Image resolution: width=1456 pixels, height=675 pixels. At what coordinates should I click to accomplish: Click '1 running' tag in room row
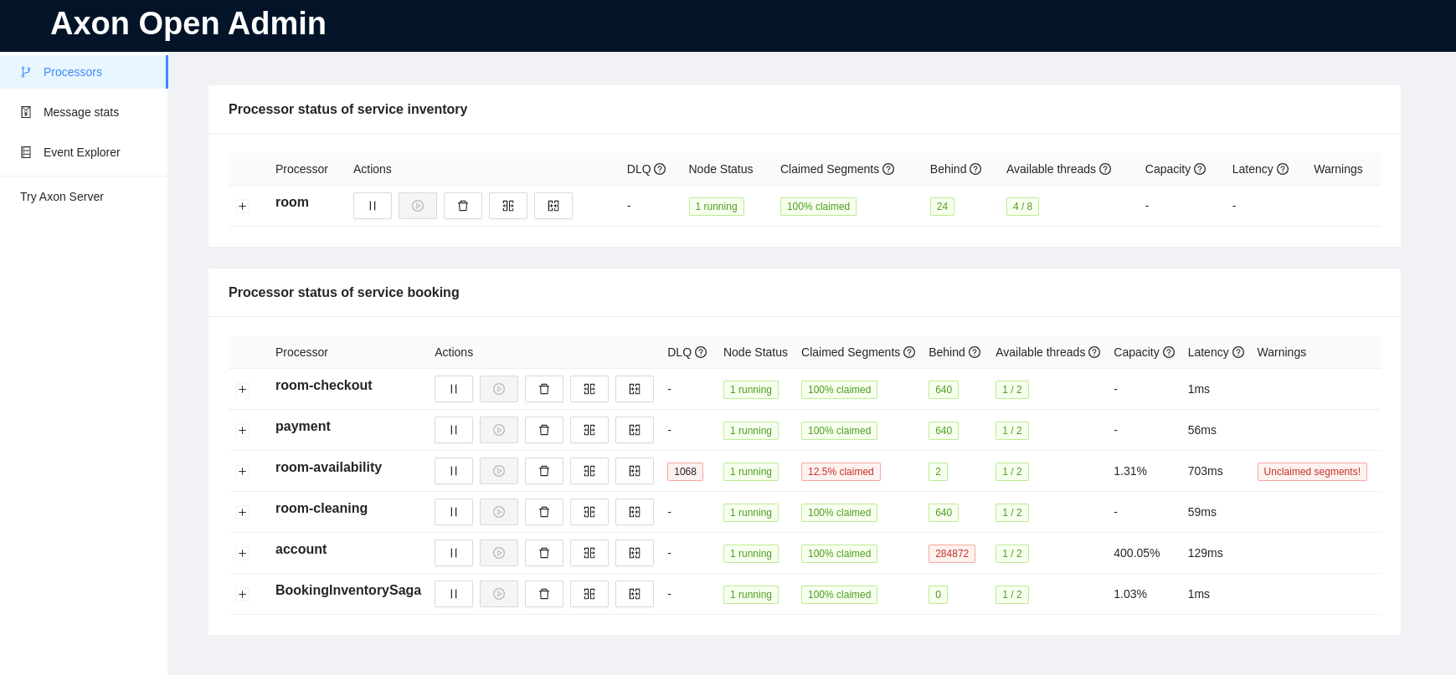point(716,207)
